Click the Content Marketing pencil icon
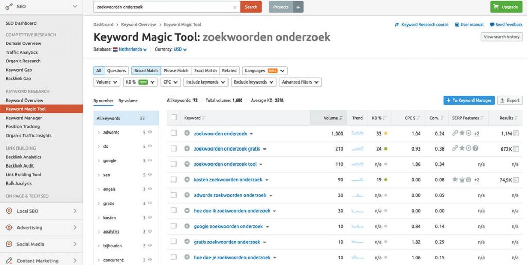The height and width of the screenshot is (265, 527). click(x=9, y=261)
